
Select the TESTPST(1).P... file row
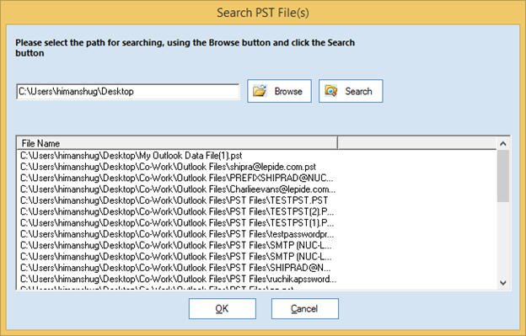tap(178, 223)
